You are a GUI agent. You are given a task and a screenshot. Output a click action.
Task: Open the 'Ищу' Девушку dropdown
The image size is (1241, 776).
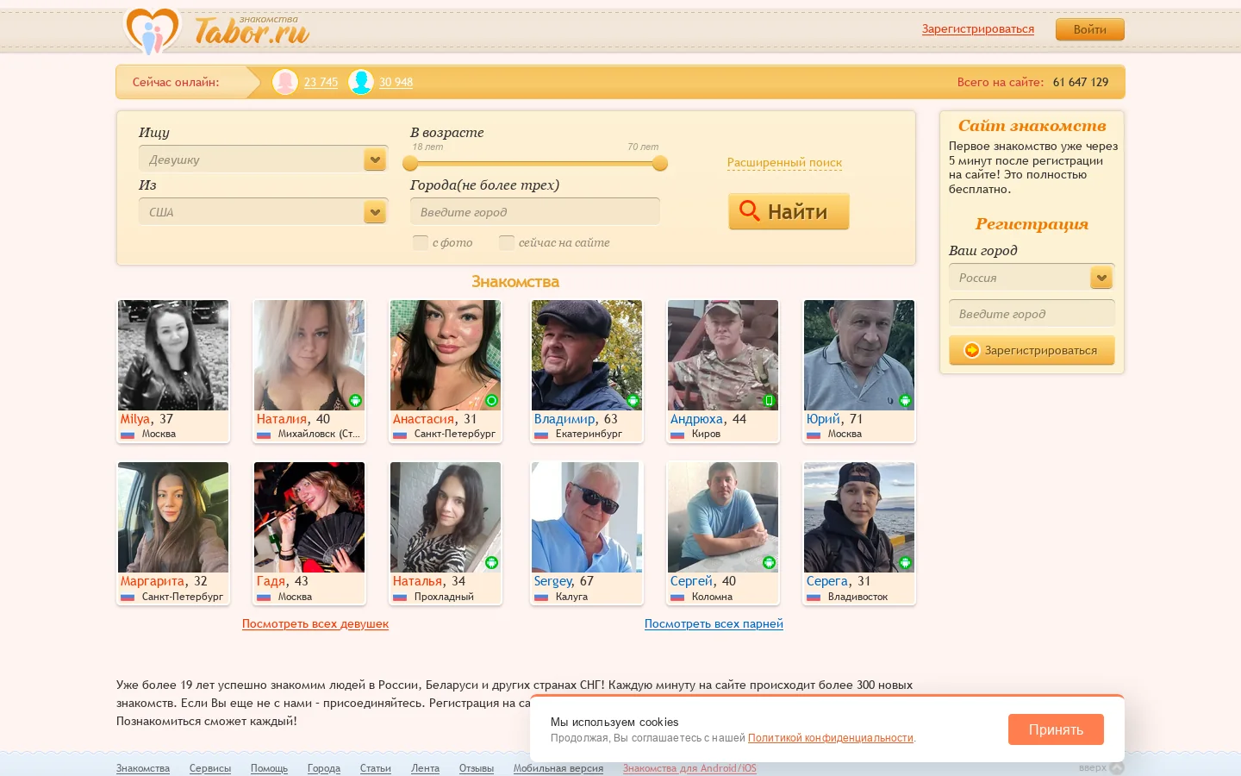pyautogui.click(x=263, y=160)
